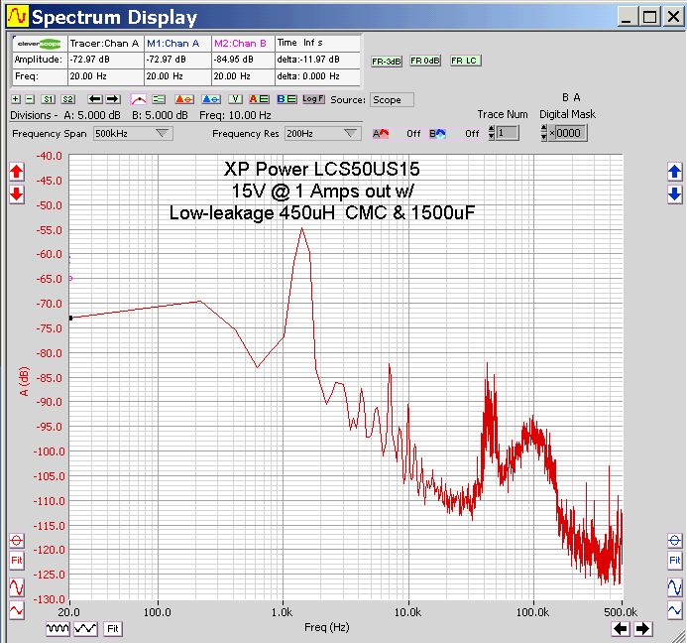
Task: Click the expand frequency axis wave icon
Action: (x=85, y=628)
